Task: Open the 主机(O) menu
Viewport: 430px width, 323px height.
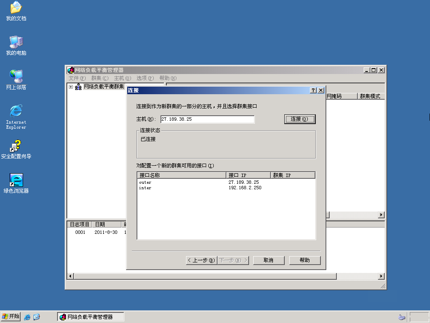Action: coord(123,78)
